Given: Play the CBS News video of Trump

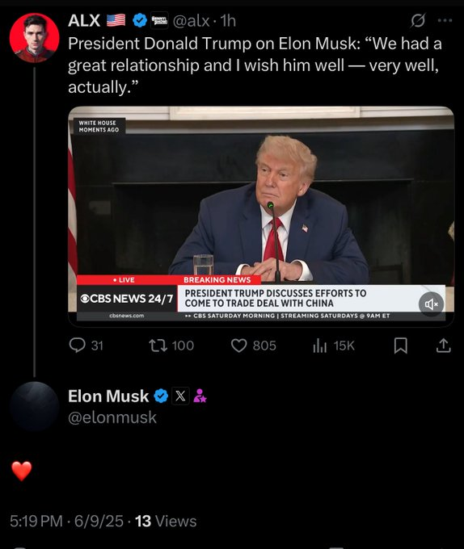Looking at the screenshot, I should [261, 216].
